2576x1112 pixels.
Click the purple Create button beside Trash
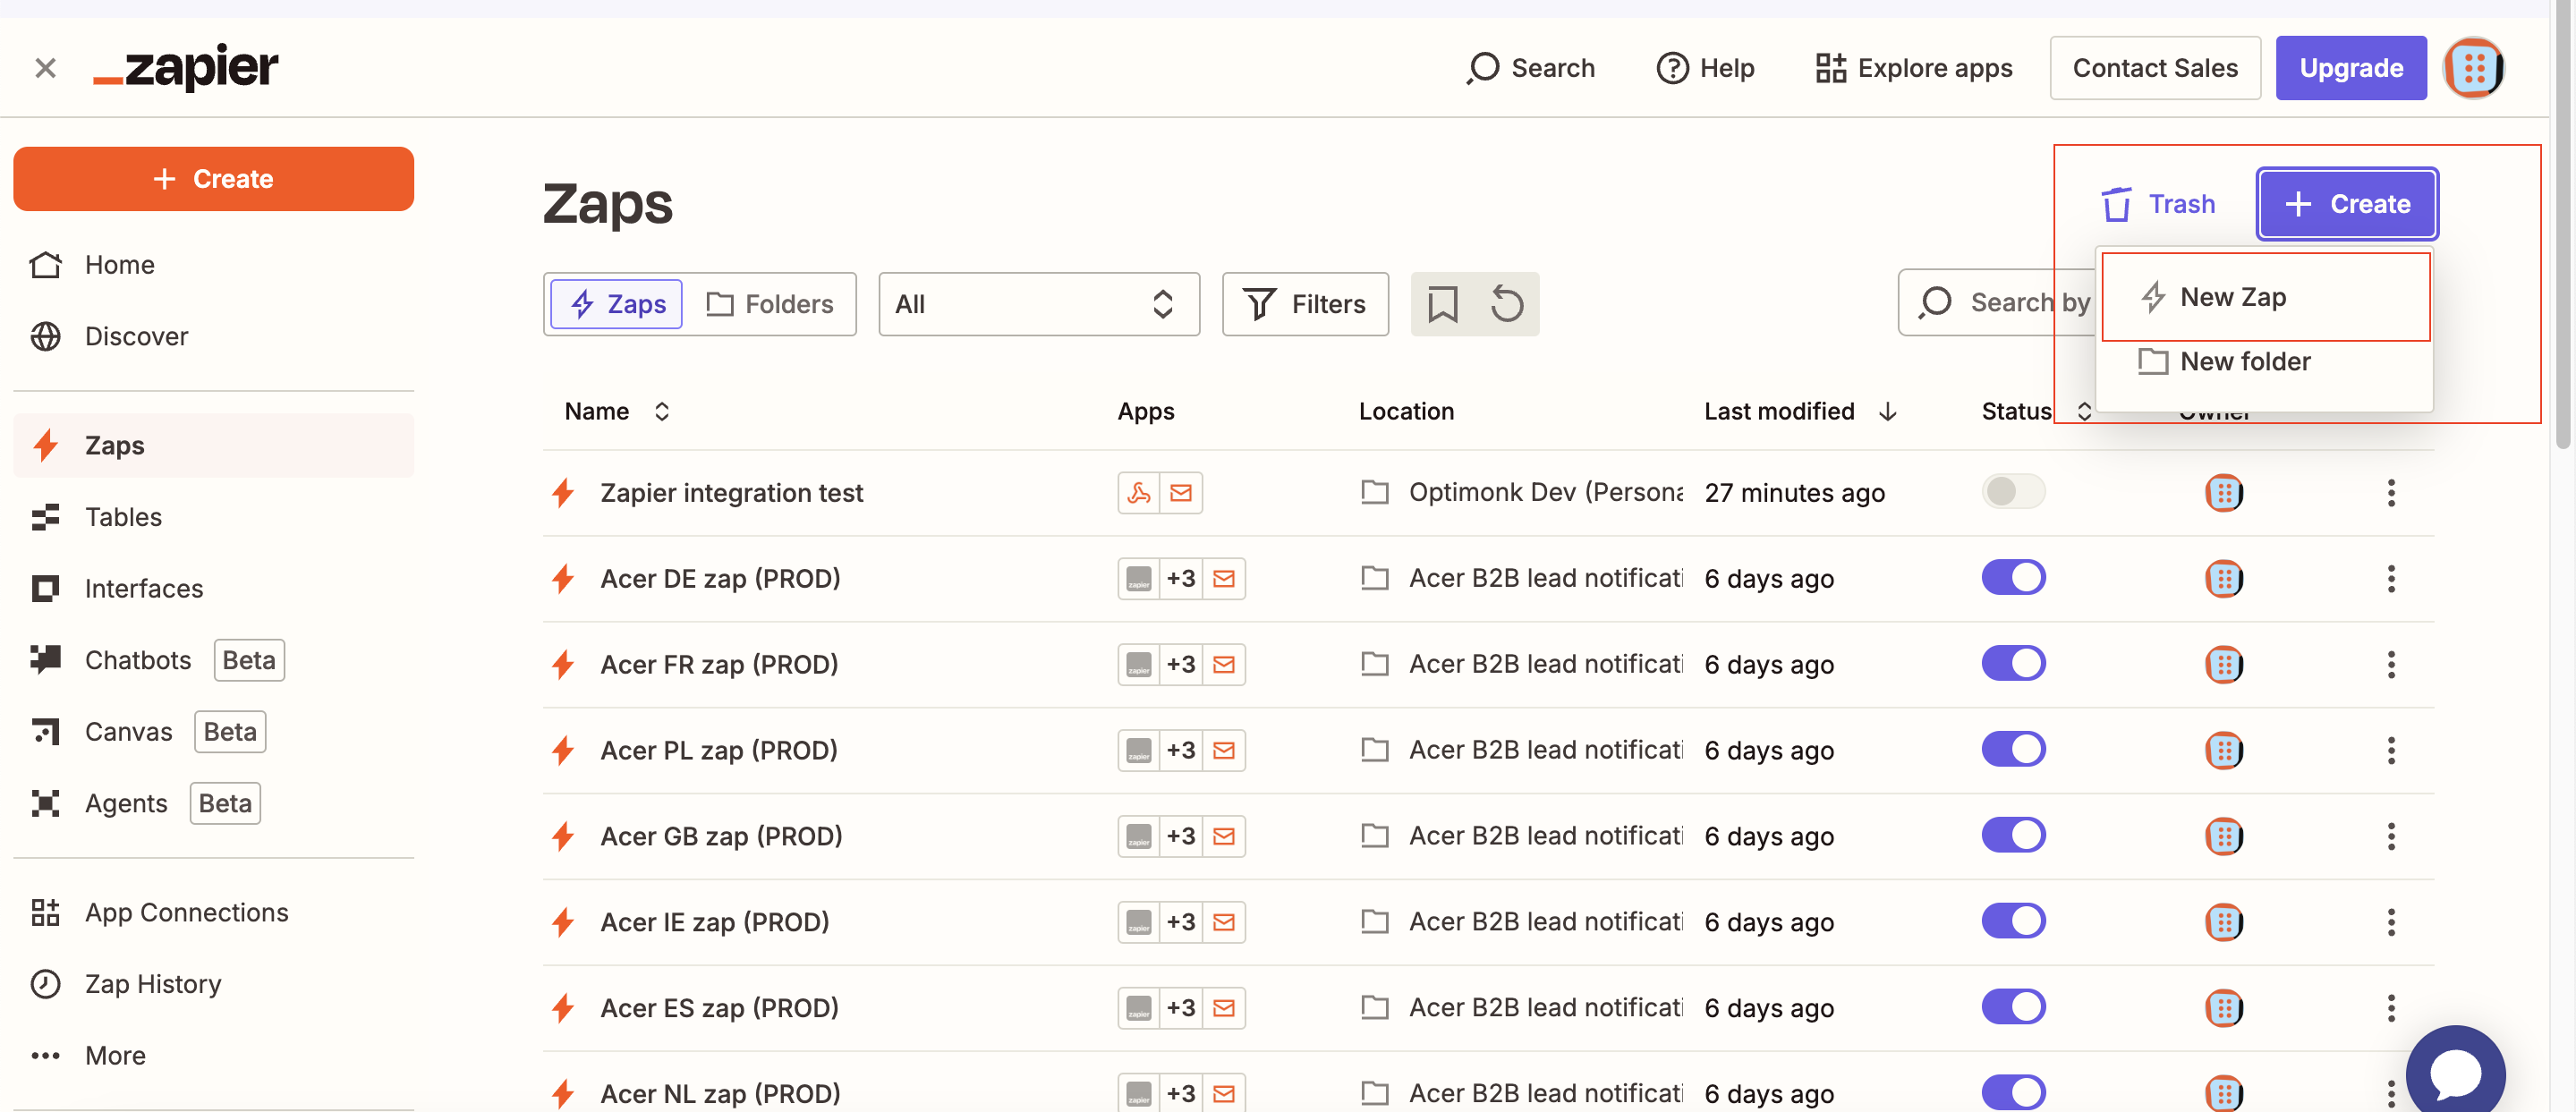(x=2347, y=204)
